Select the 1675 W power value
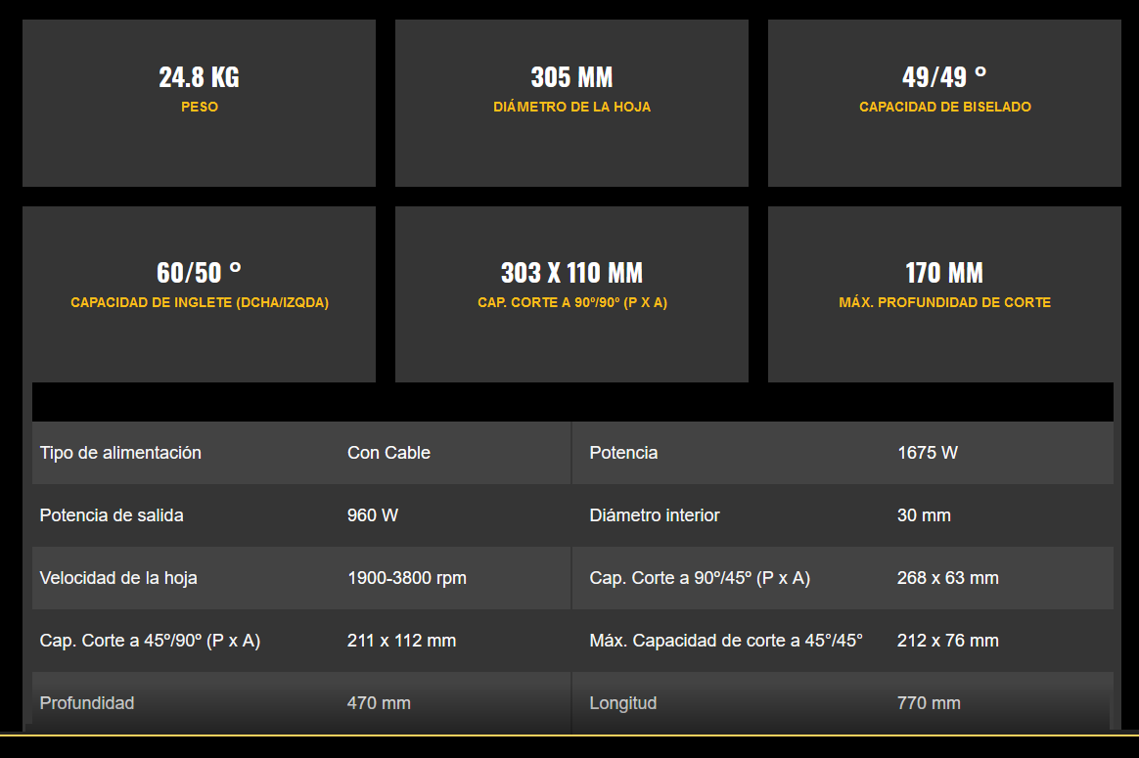This screenshot has width=1139, height=758. (927, 453)
